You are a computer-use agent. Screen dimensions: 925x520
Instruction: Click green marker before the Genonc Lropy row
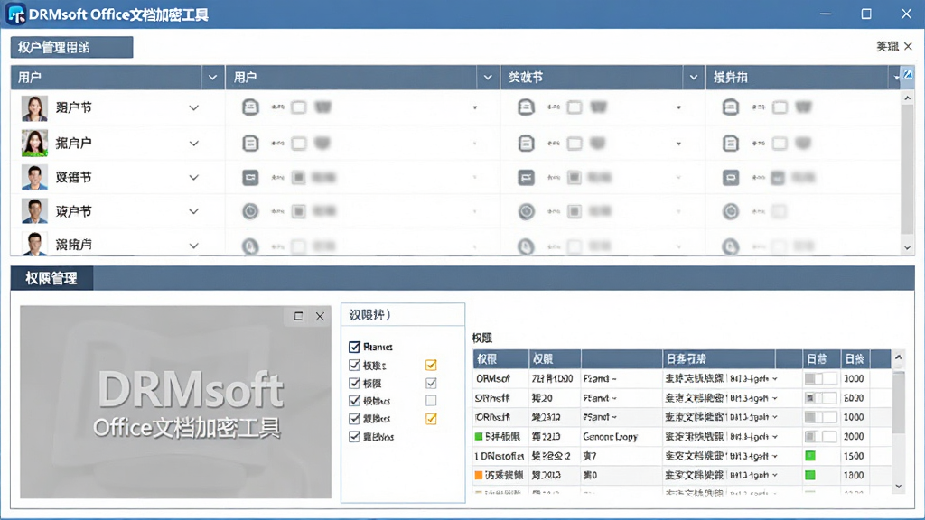479,437
